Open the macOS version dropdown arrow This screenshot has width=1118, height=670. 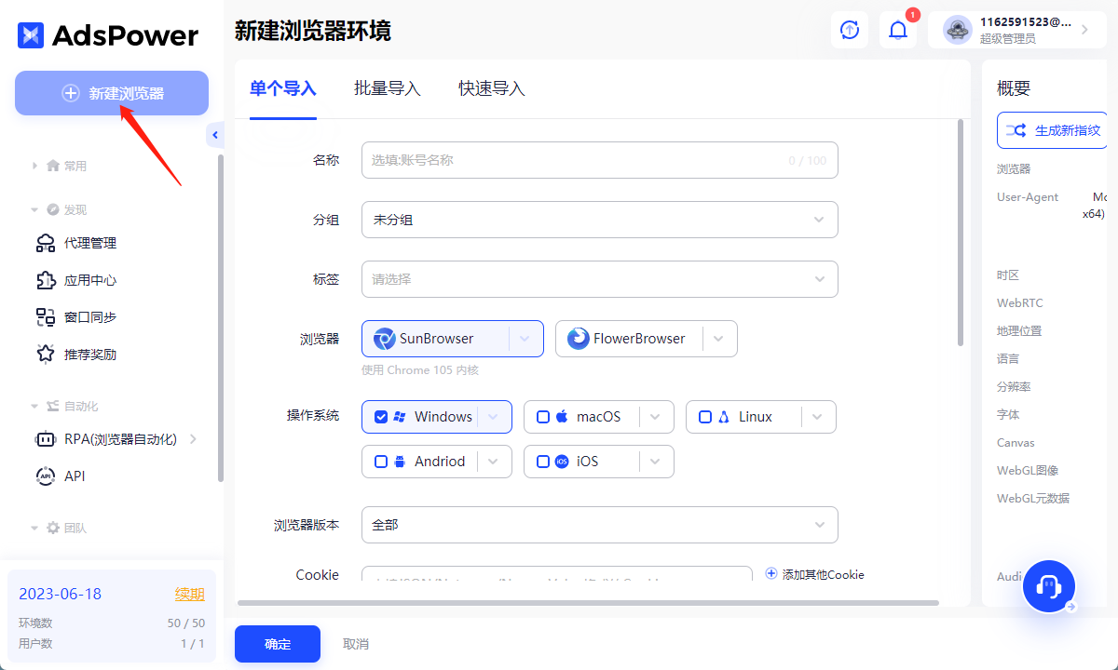(x=656, y=417)
